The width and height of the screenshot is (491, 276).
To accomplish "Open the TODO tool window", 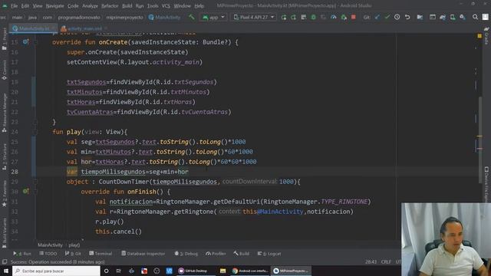I will 48,254.
